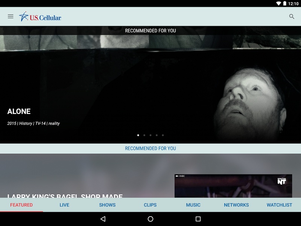View the Watchlist tab
The image size is (301, 226).
click(x=279, y=205)
